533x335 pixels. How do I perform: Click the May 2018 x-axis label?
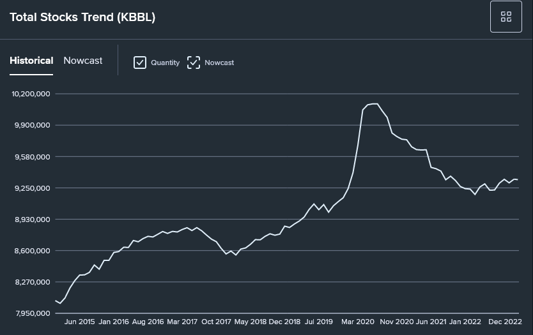pos(250,322)
